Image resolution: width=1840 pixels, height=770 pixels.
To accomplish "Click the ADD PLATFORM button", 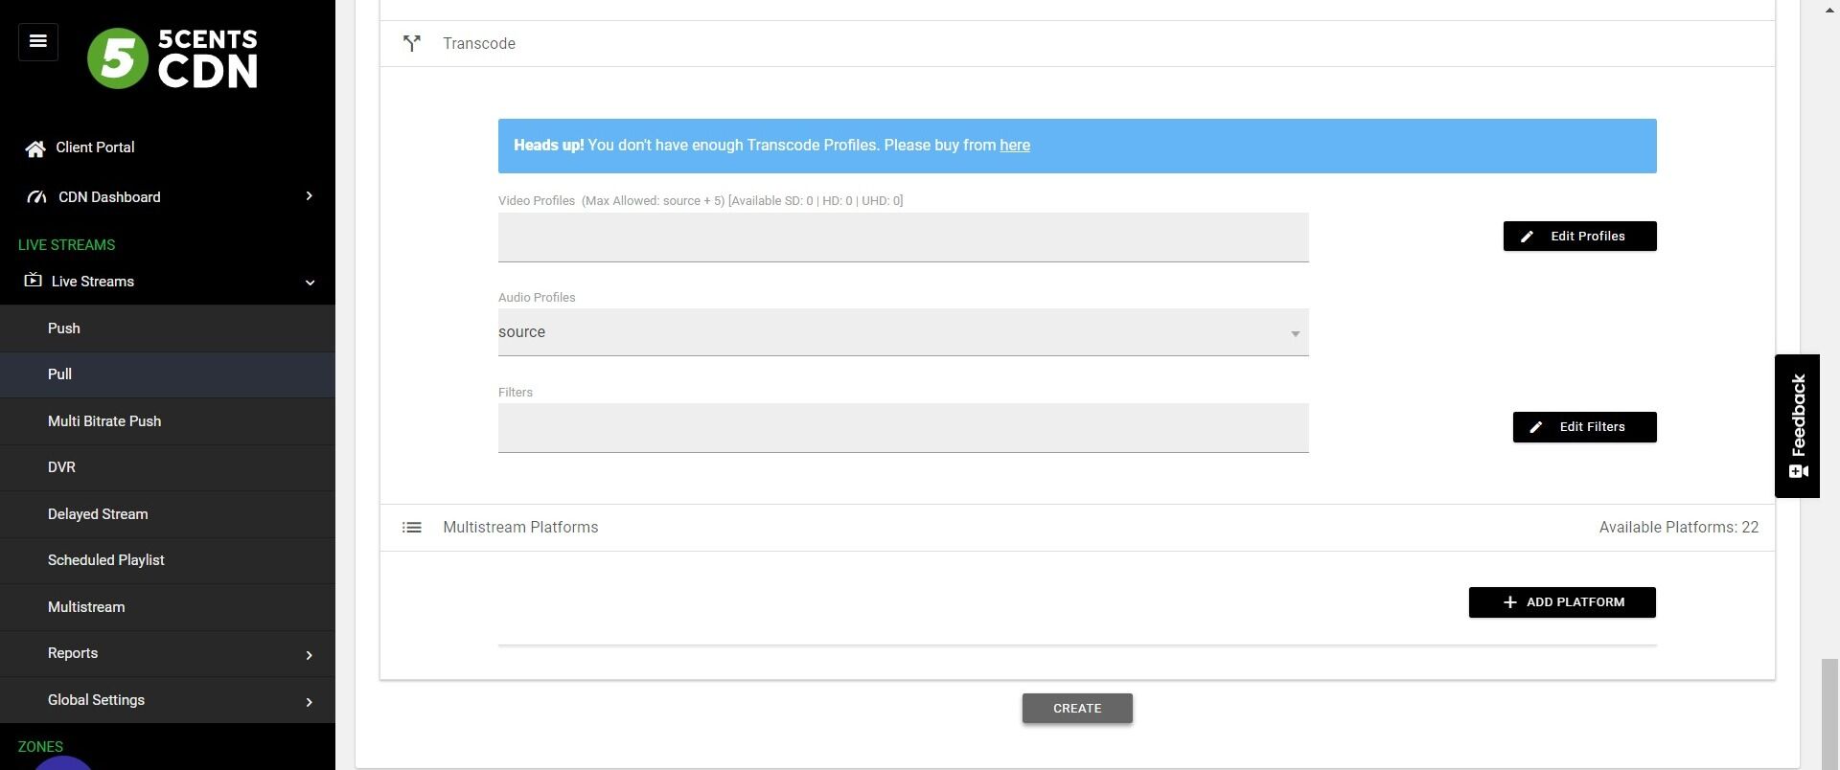I will pos(1562,602).
